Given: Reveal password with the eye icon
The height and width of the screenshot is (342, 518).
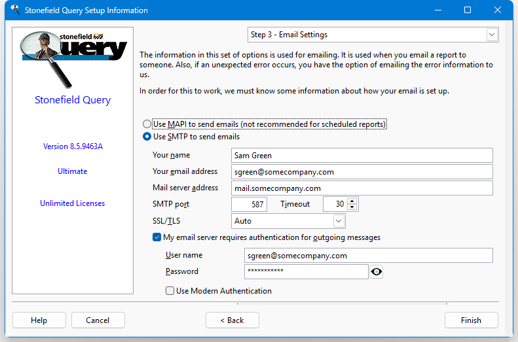Looking at the screenshot, I should pos(376,272).
